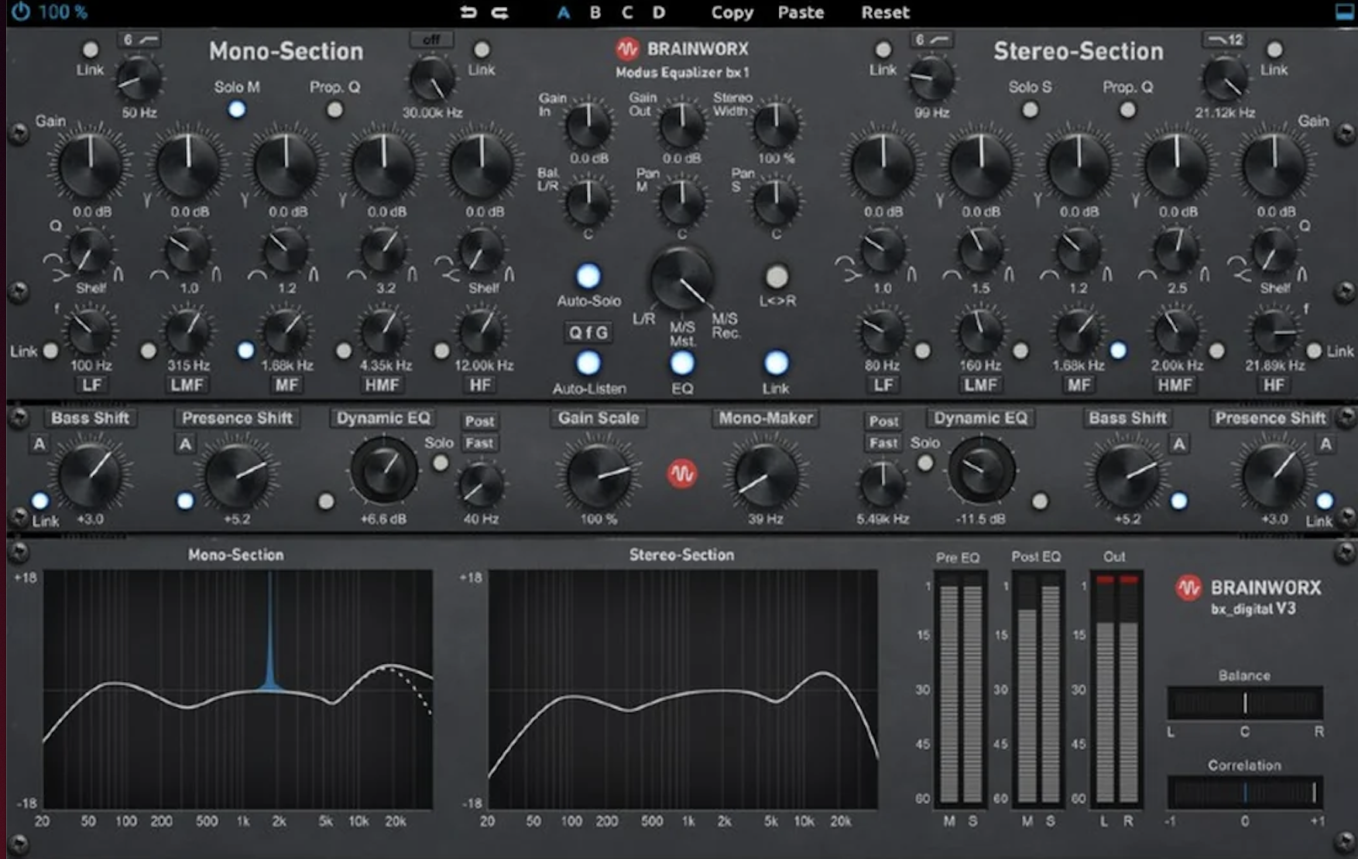Viewport: 1358px width, 859px height.
Task: Click the Paste button
Action: (801, 12)
